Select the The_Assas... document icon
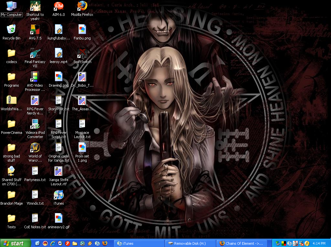 coord(82,103)
